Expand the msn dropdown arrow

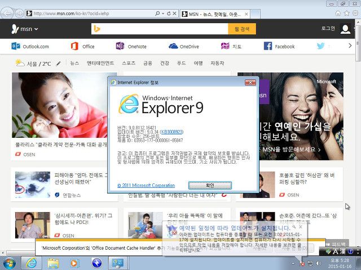click(x=36, y=29)
